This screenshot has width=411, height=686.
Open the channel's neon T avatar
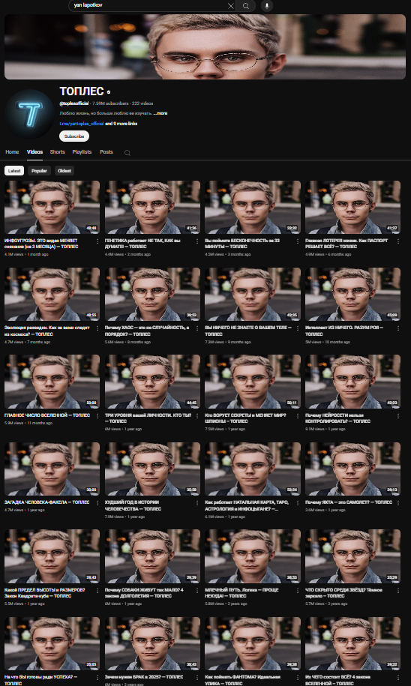tap(30, 114)
